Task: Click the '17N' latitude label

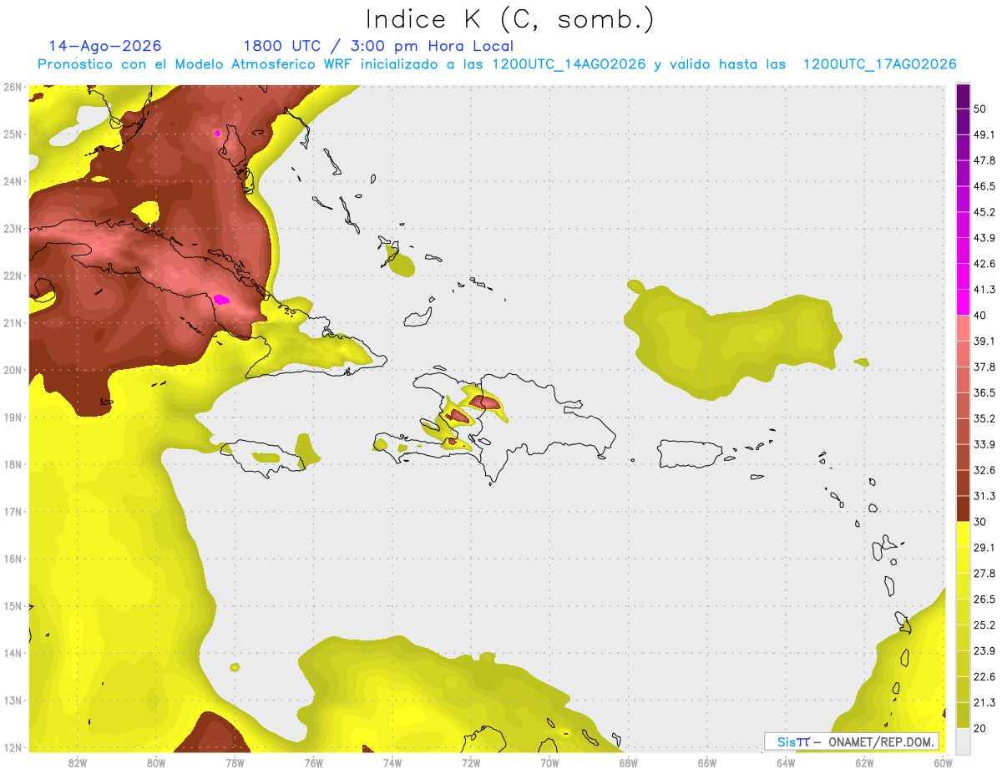Action: [x=12, y=512]
